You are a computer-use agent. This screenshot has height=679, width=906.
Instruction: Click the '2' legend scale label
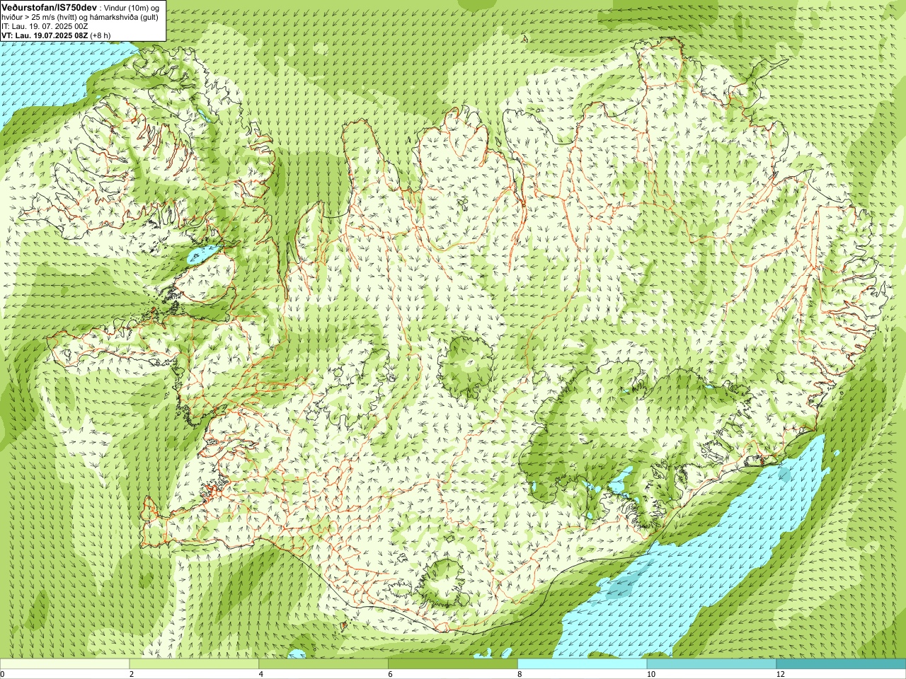coord(132,674)
